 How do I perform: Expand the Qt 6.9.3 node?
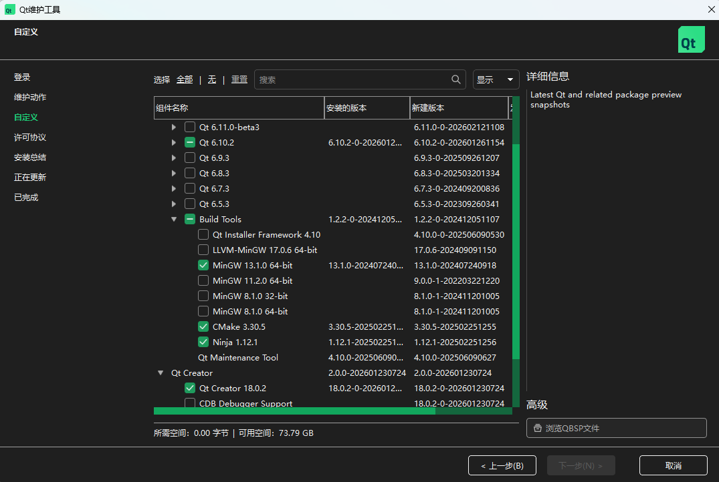[x=174, y=158]
